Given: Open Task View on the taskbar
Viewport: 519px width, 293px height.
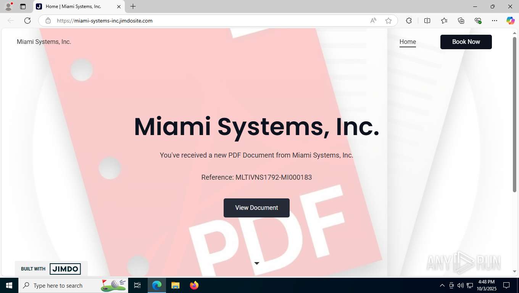Looking at the screenshot, I should click(137, 285).
